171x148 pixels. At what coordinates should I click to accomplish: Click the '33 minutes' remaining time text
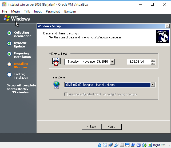(20, 92)
